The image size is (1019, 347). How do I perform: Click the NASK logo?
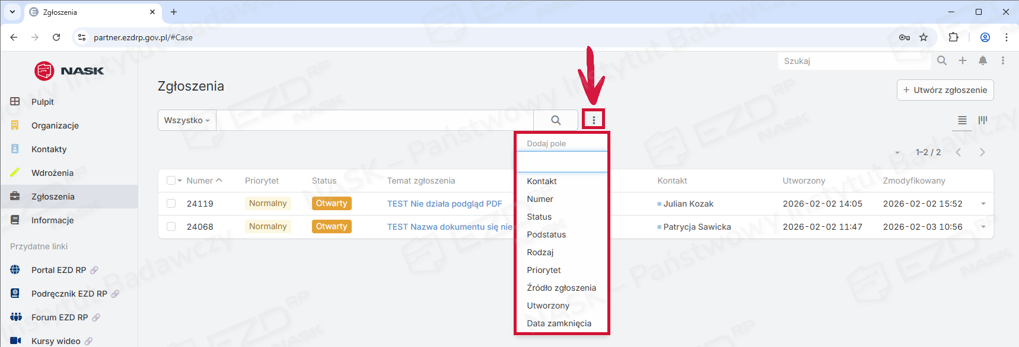tap(69, 71)
